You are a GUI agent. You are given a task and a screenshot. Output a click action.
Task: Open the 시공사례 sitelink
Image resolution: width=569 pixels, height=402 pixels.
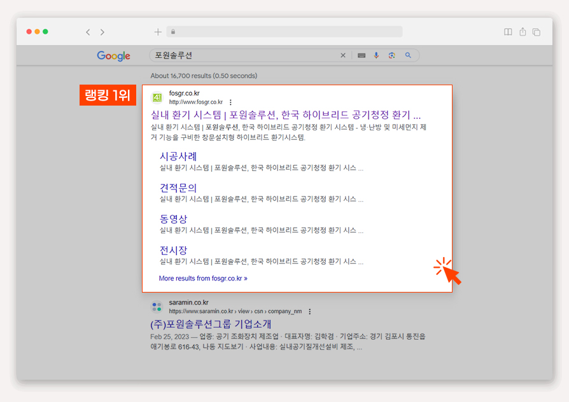[178, 156]
